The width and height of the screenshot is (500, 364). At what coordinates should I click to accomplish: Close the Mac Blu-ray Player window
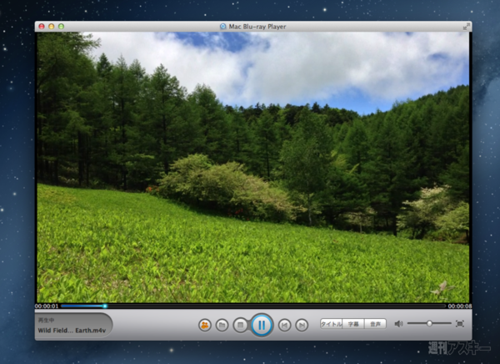42,26
